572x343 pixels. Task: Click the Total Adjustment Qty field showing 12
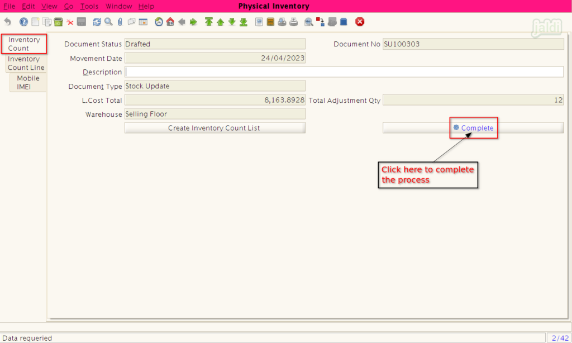[x=473, y=100]
